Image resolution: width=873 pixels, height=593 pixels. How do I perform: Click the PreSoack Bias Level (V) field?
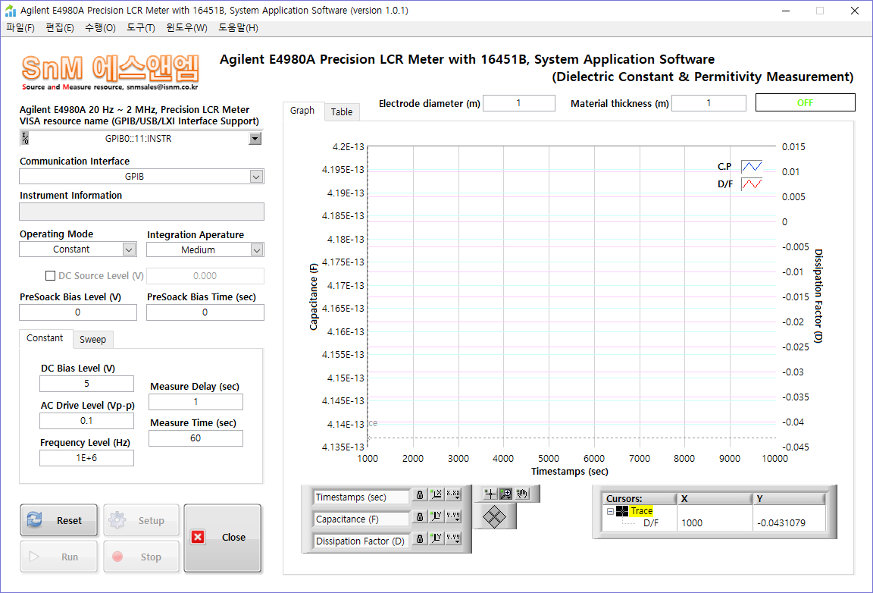[78, 312]
